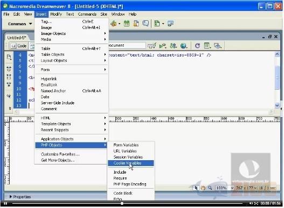The height and width of the screenshot is (208, 284).
Task: Open the Modify menu
Action: [56, 14]
